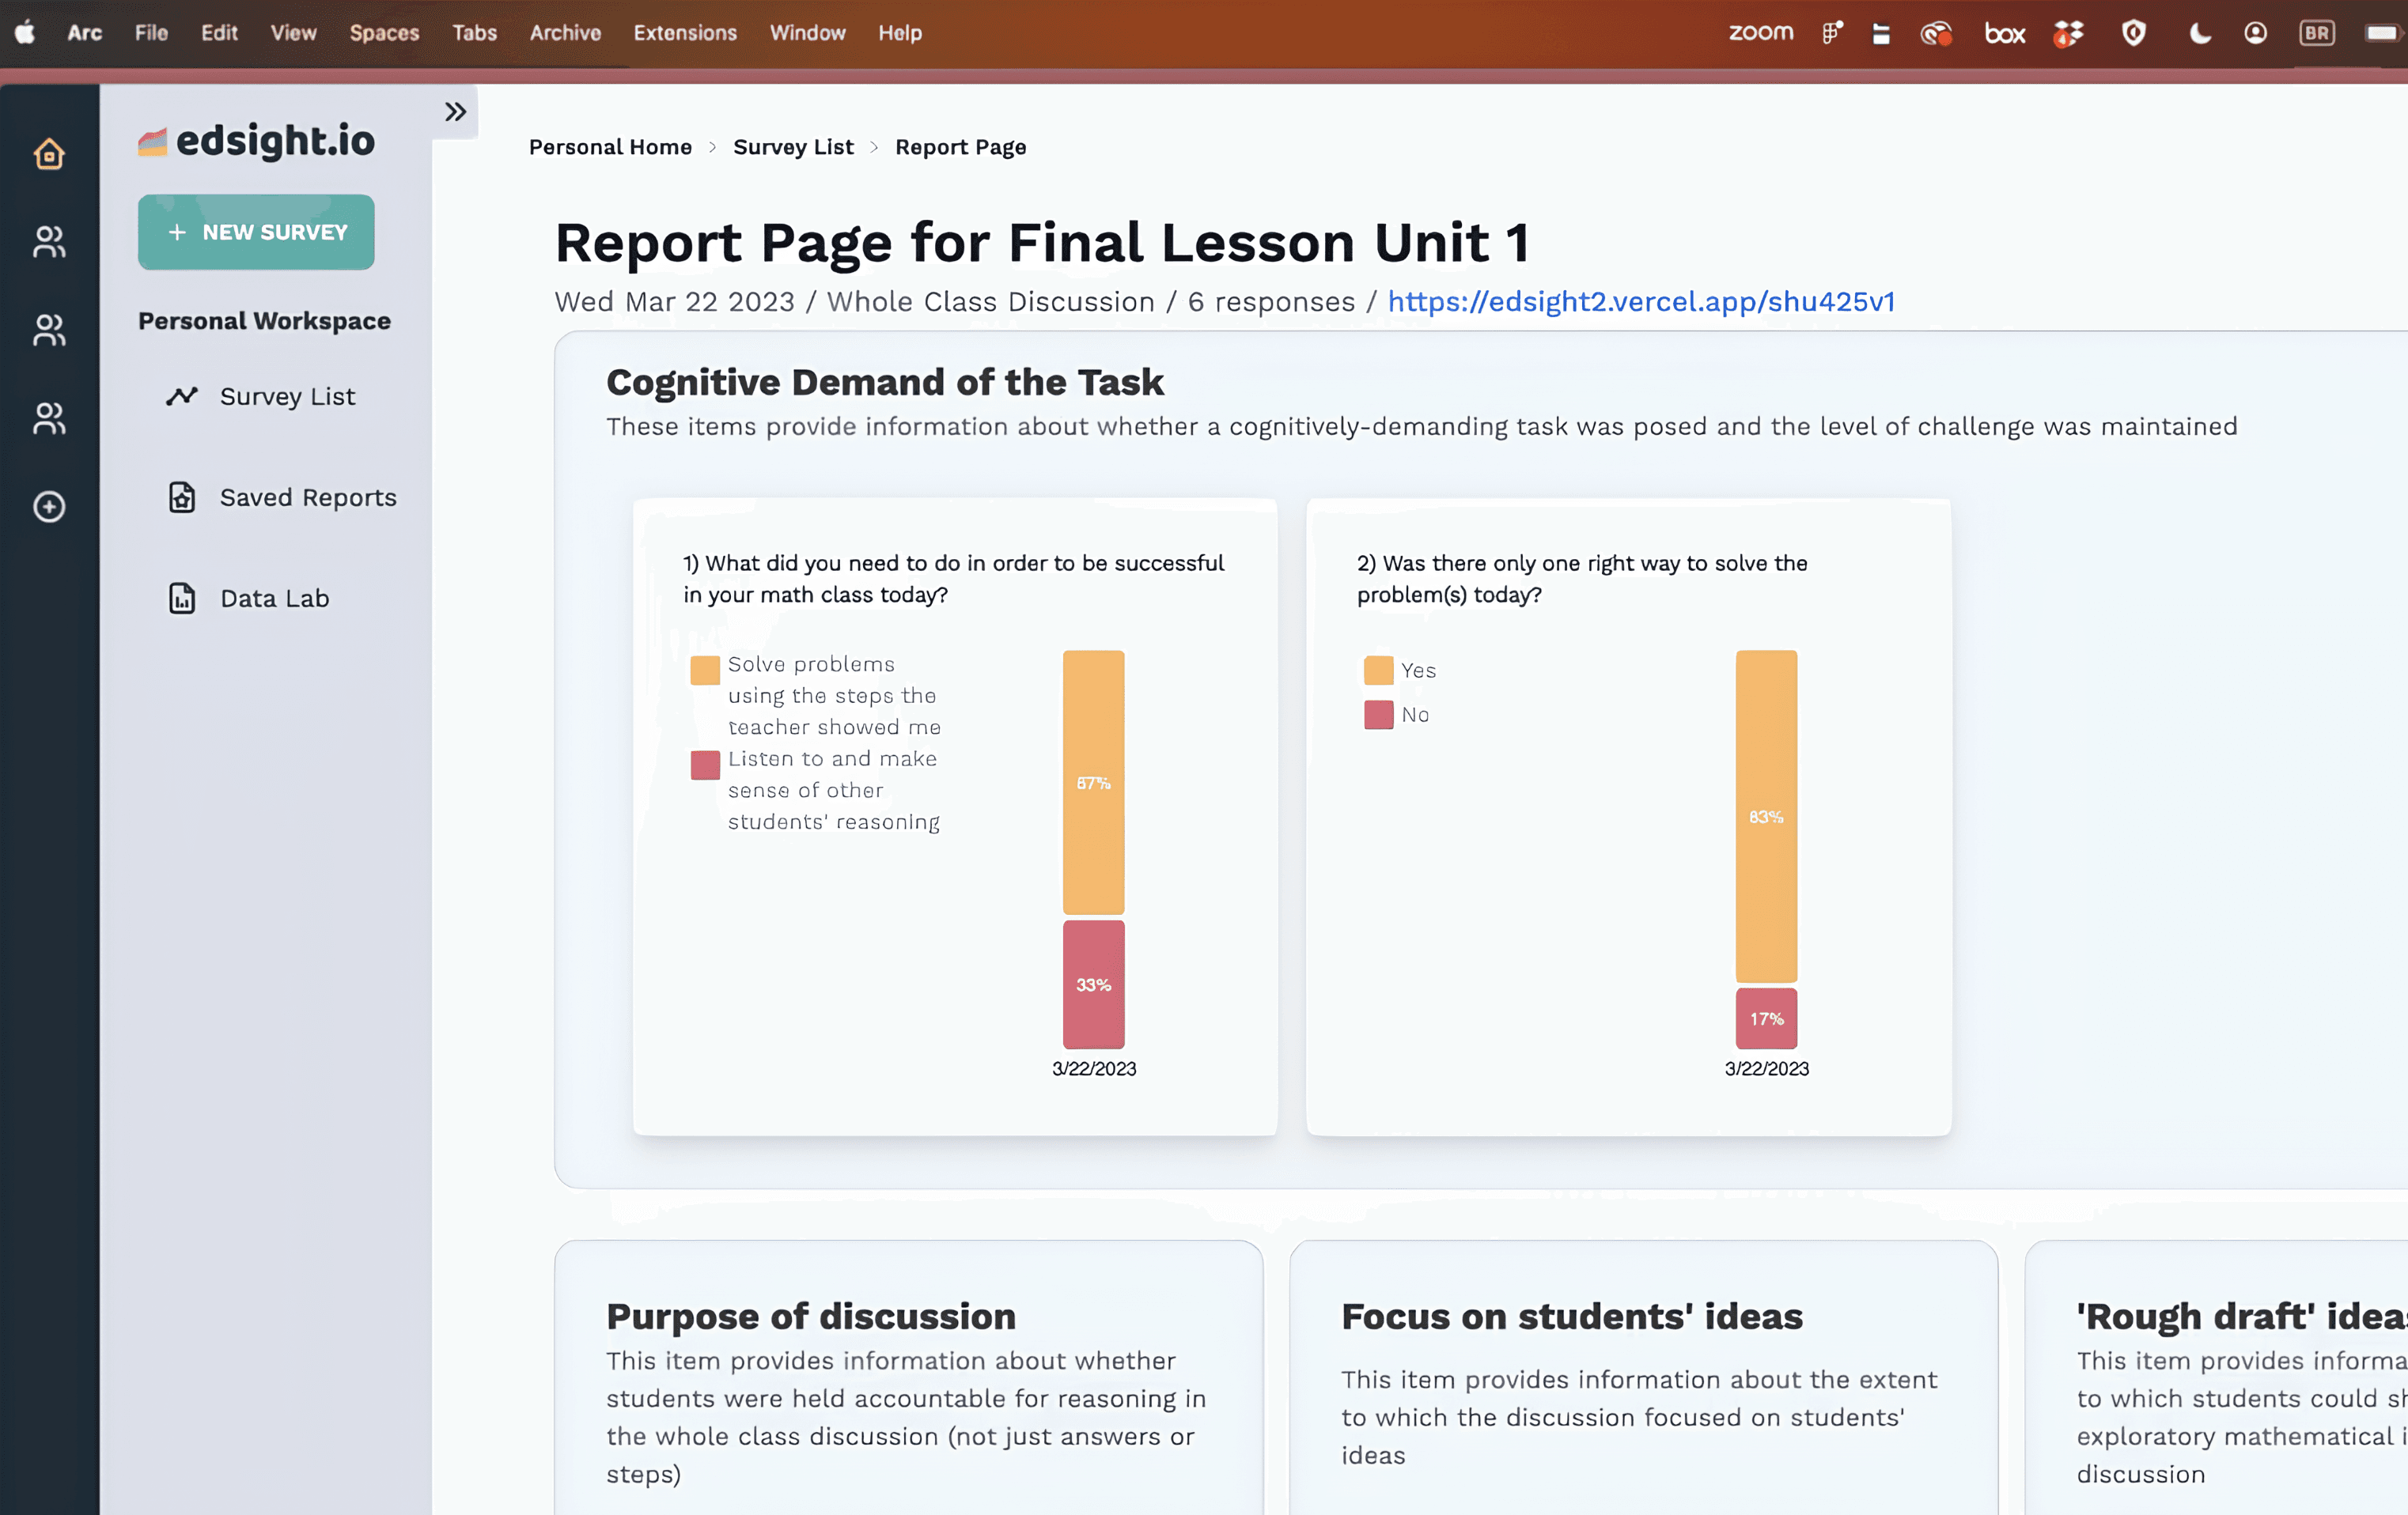This screenshot has width=2408, height=1515.
Task: Click the 'Personal Workspace' sidebar heading
Action: pyautogui.click(x=264, y=321)
